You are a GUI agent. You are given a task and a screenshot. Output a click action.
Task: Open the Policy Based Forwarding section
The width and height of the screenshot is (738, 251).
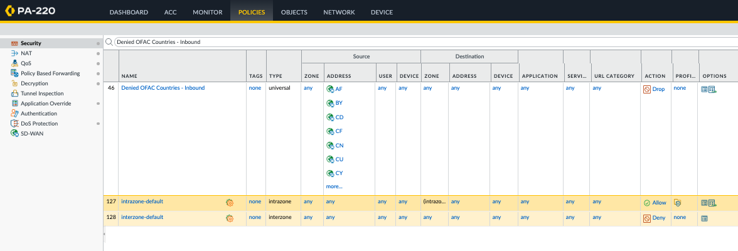50,73
